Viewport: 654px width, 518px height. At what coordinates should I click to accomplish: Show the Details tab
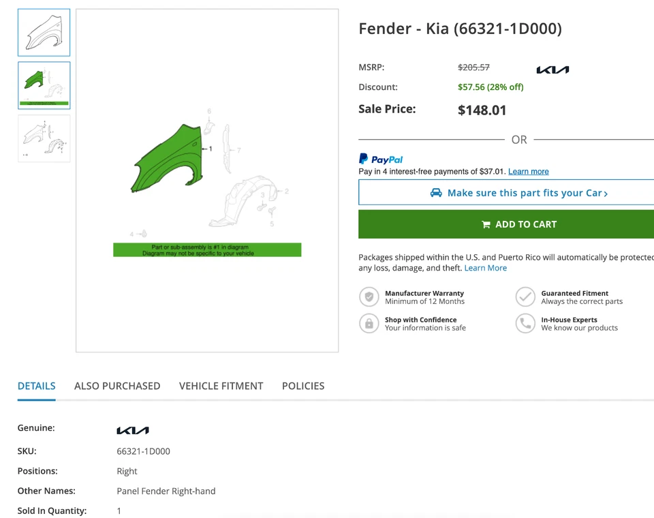click(37, 386)
